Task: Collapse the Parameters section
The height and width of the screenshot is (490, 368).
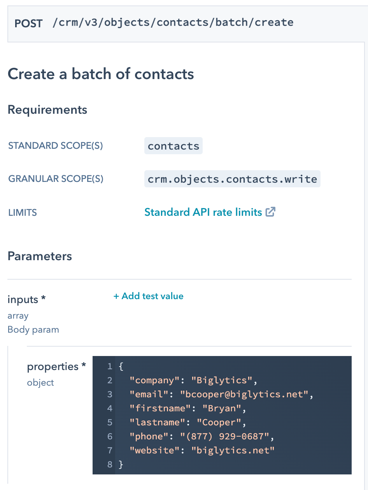Action: click(40, 256)
